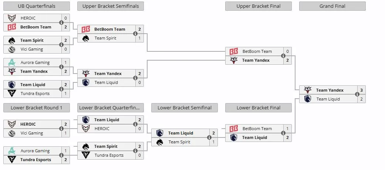Open info for Team Spirit vs Tundra lower quarterfinal
This screenshot has width=385, height=170.
tap(135, 151)
